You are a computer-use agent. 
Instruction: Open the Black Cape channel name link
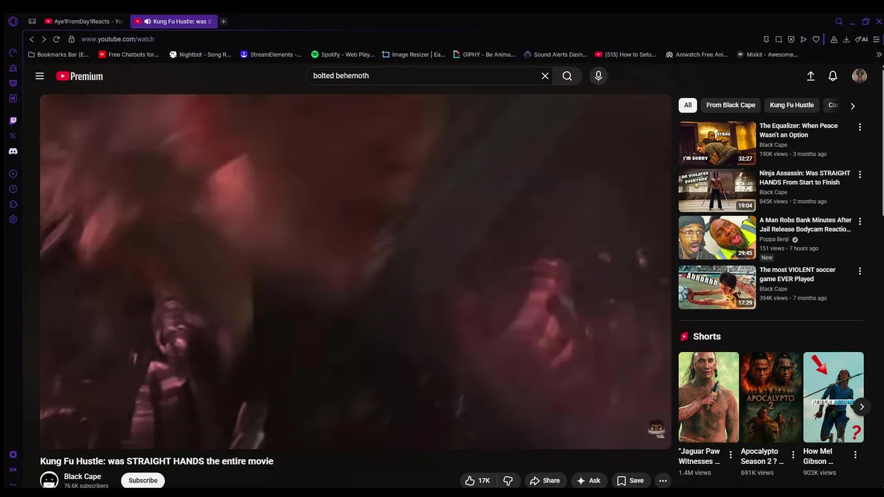tap(82, 476)
